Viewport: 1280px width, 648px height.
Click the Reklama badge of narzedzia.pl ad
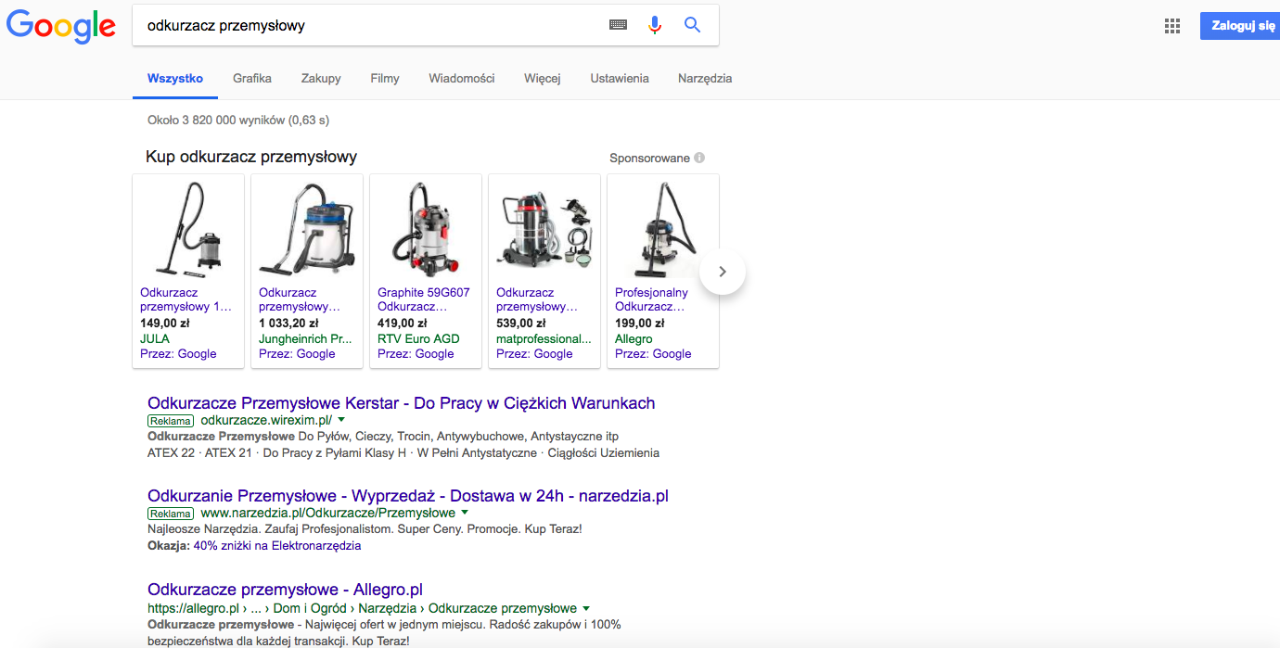[x=171, y=513]
